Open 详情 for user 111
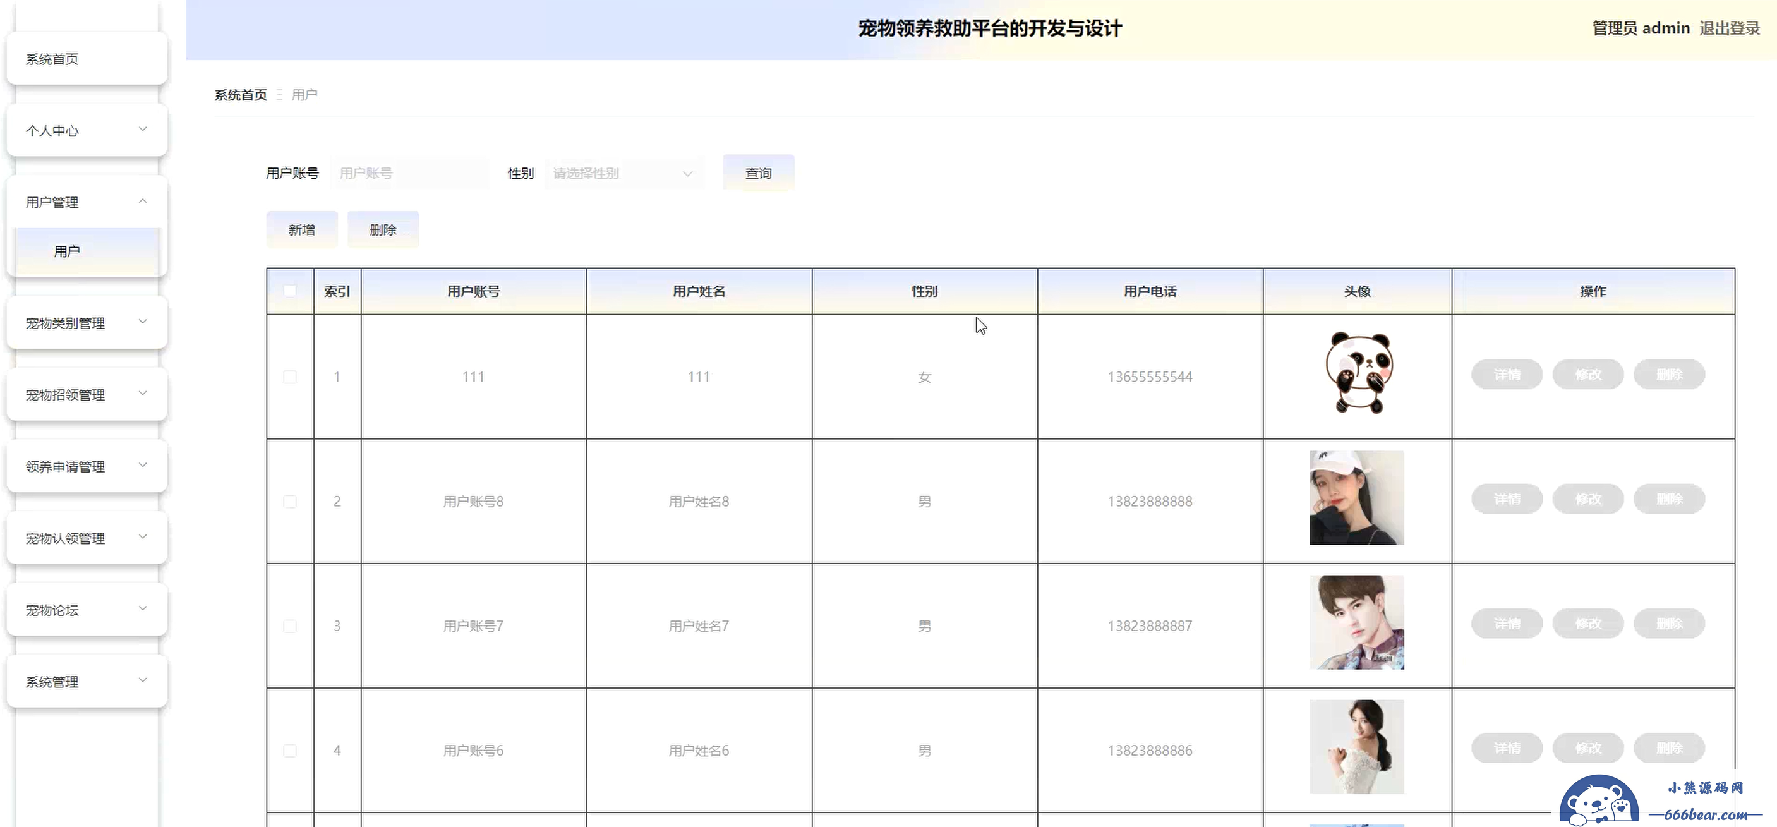Image resolution: width=1777 pixels, height=827 pixels. click(x=1507, y=375)
